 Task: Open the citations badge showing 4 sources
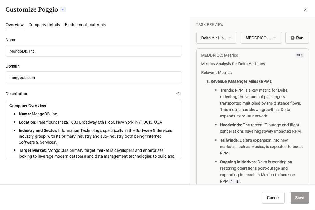pos(299,55)
